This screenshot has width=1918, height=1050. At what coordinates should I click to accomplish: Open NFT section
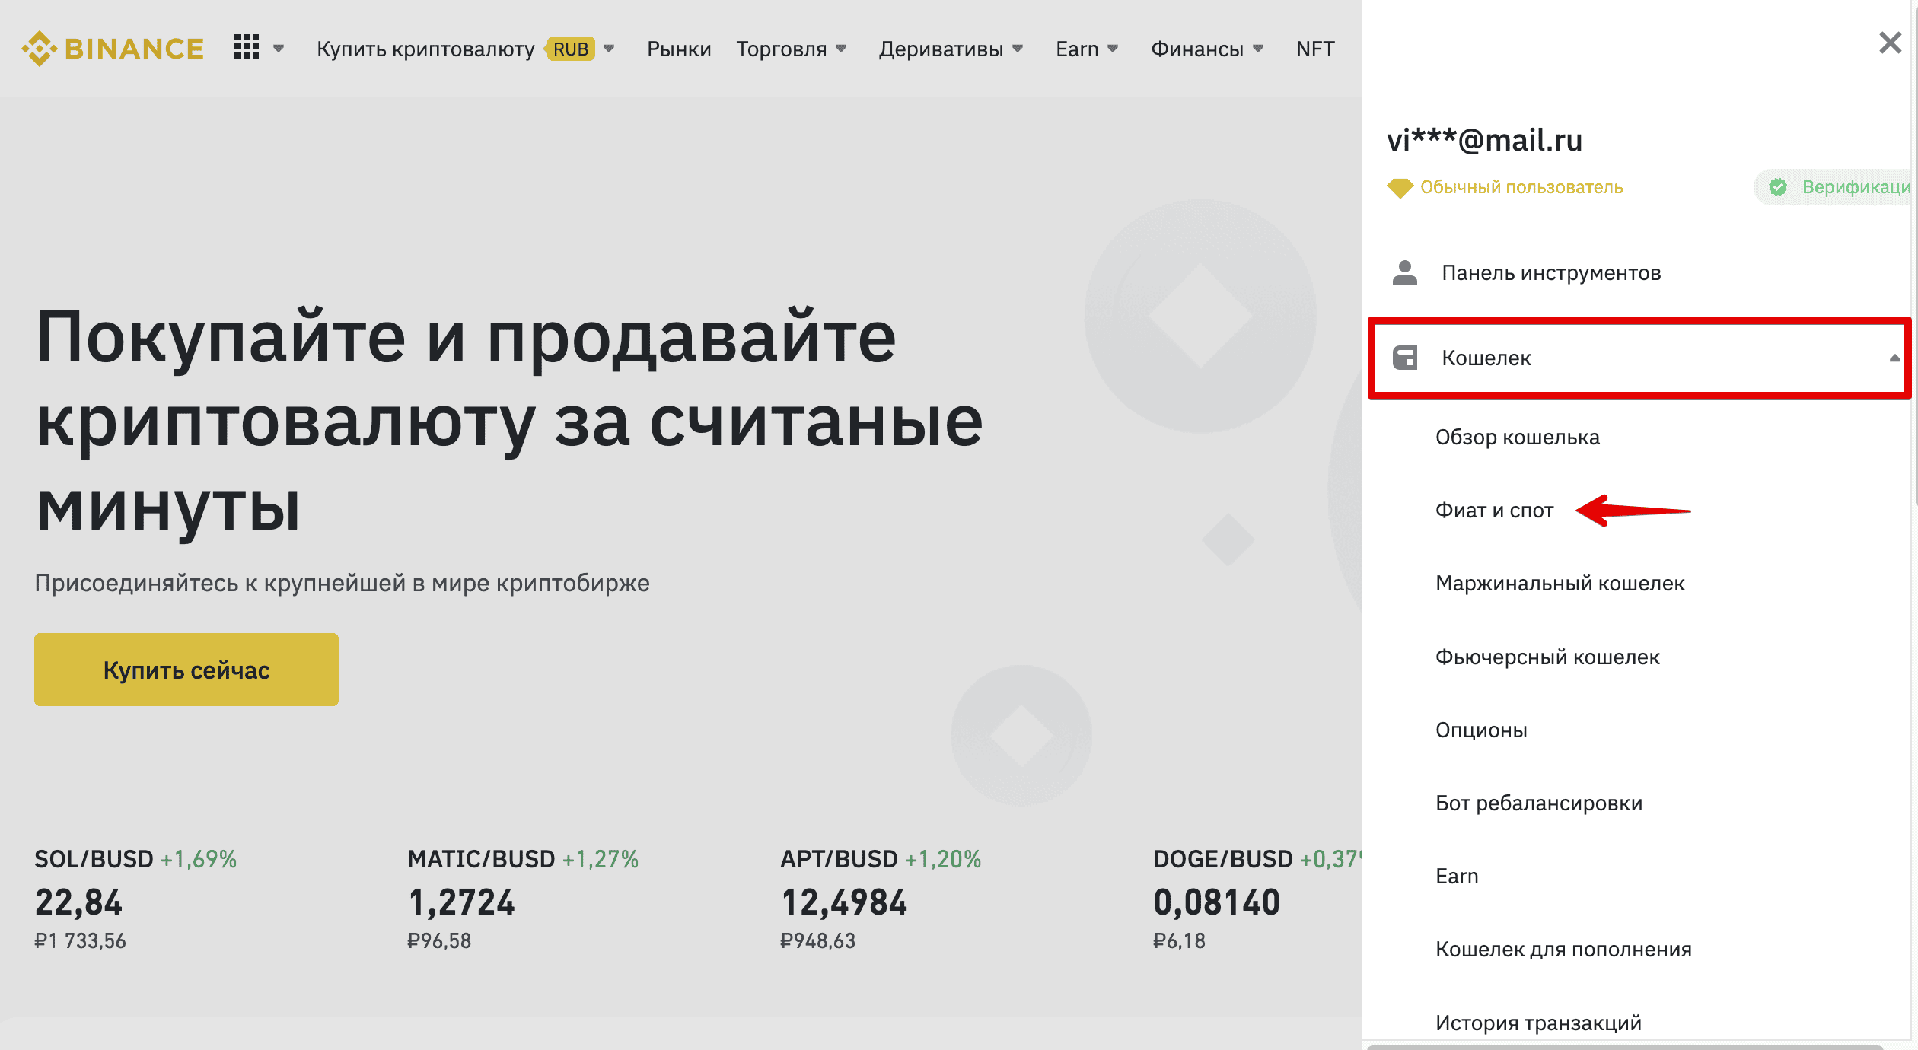[x=1315, y=49]
